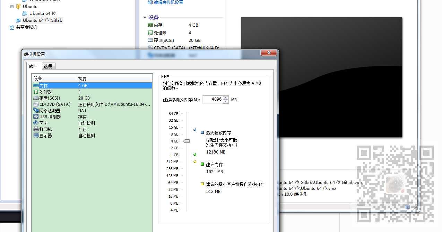Screen dimensions: 442x232
Task: Click the 内存 icon in main window devices
Action: click(150, 25)
